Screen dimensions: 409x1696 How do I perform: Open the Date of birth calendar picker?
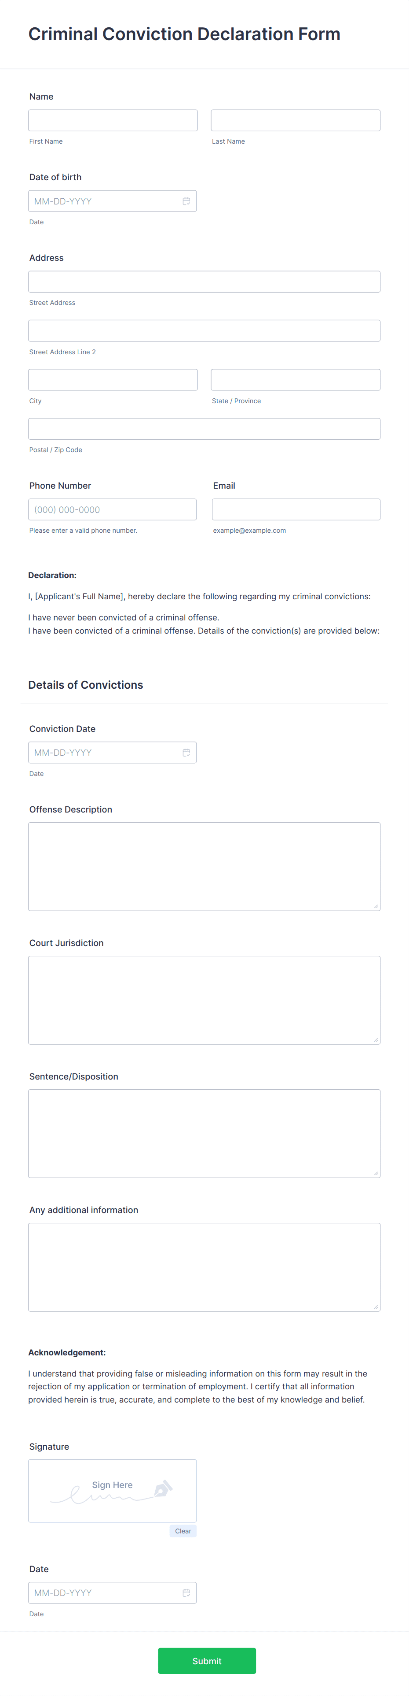click(x=187, y=201)
